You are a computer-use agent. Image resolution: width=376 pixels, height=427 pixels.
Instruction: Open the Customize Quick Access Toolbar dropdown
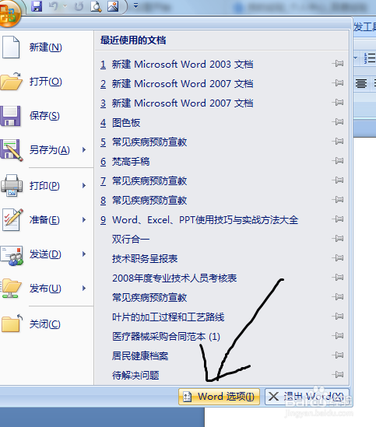point(135,5)
